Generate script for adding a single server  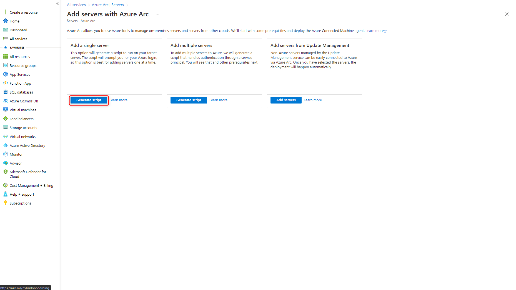click(x=89, y=100)
